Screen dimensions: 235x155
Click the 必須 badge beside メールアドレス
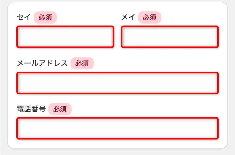(x=82, y=63)
